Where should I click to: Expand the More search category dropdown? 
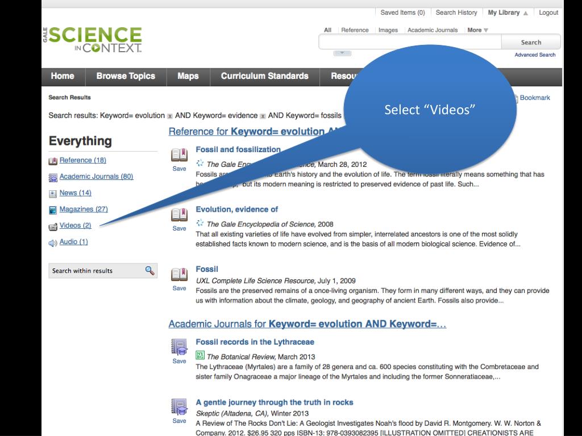pos(477,30)
